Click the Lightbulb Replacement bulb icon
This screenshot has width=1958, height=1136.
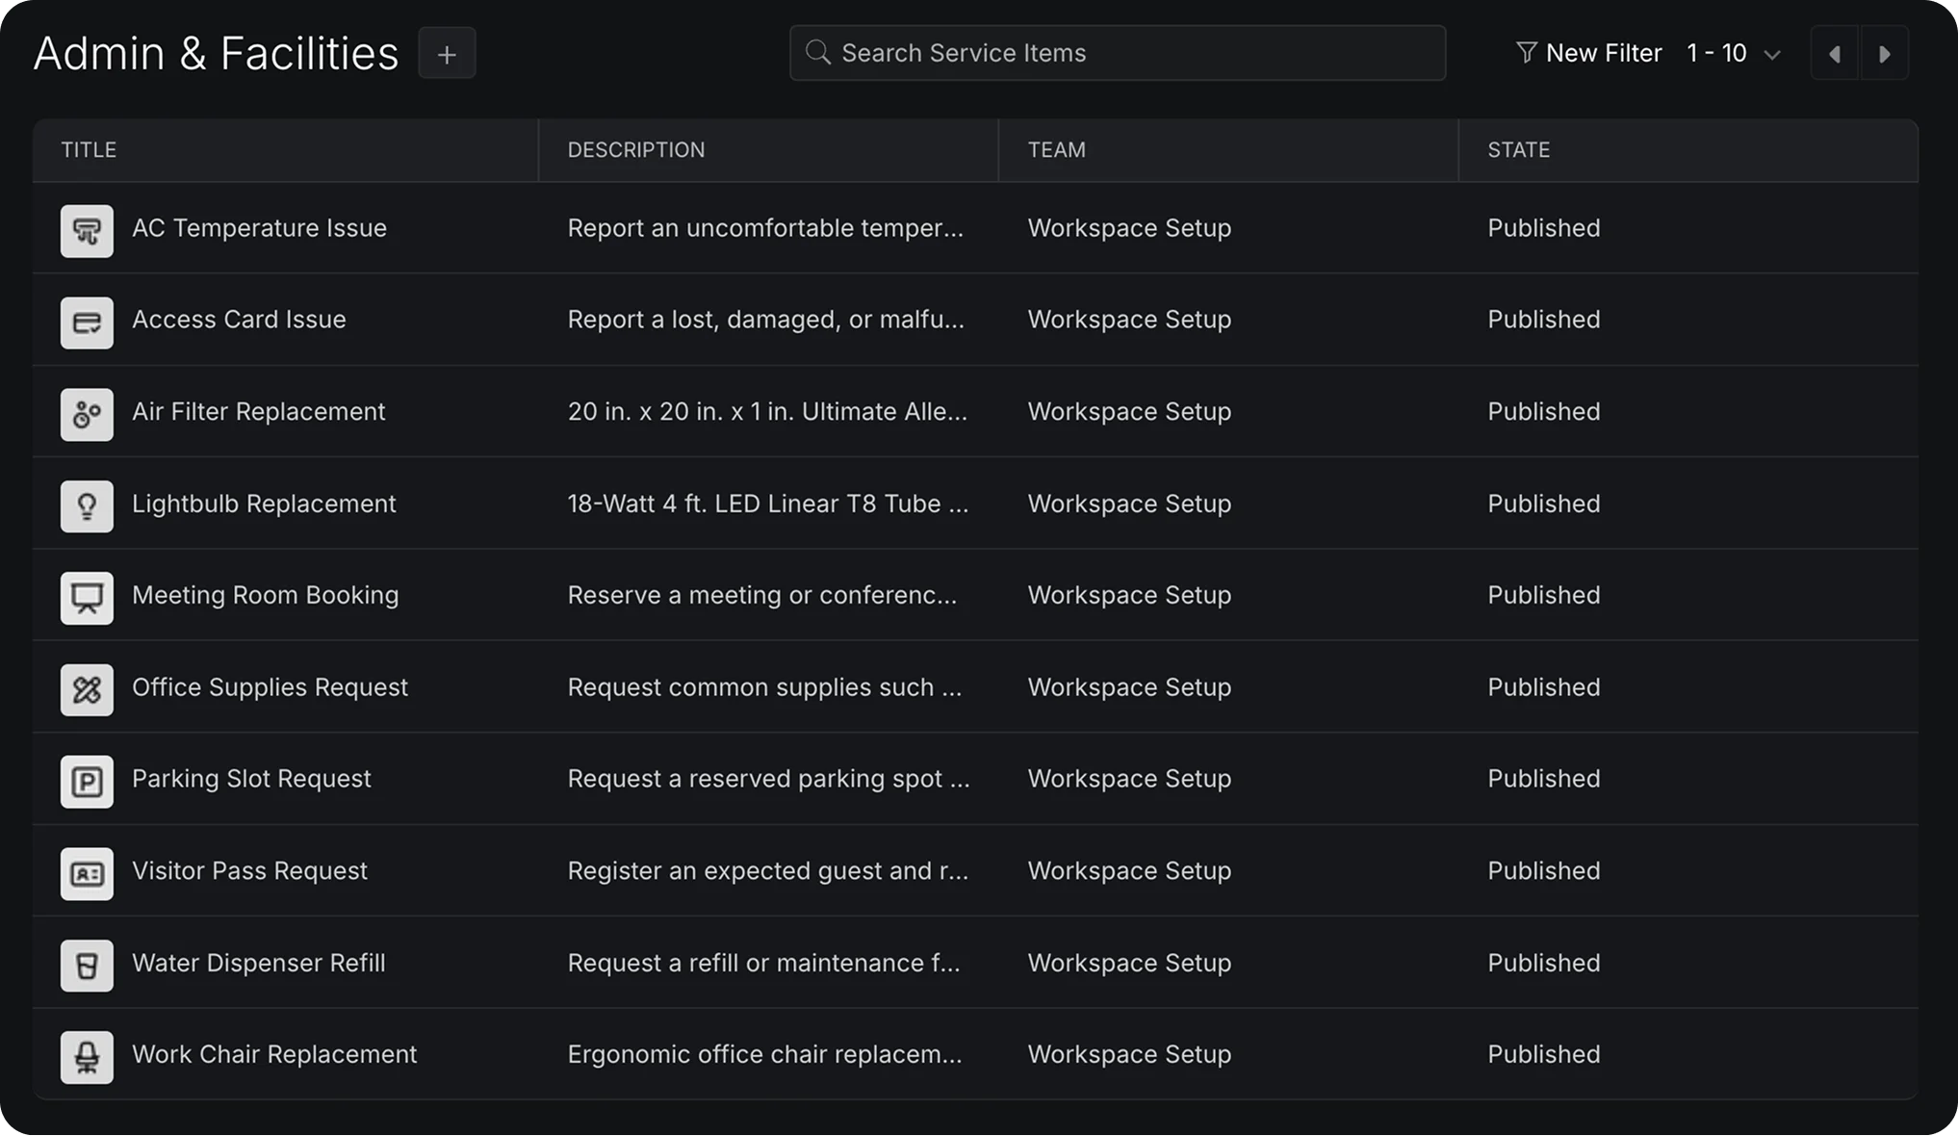pos(87,506)
